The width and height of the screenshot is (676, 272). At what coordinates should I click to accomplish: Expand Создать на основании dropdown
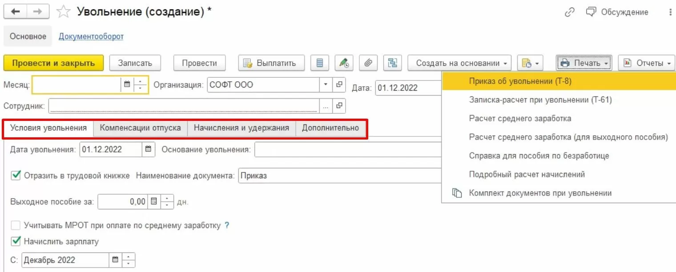point(459,63)
